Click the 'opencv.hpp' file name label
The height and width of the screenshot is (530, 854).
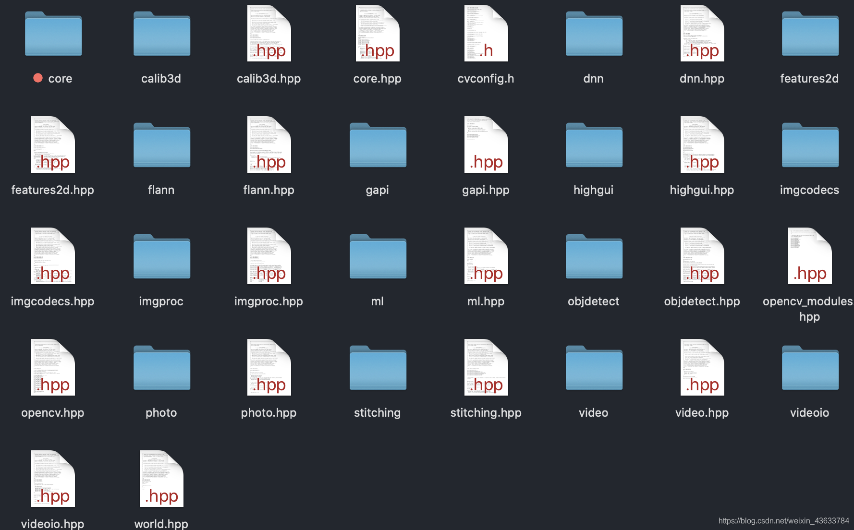click(x=53, y=413)
